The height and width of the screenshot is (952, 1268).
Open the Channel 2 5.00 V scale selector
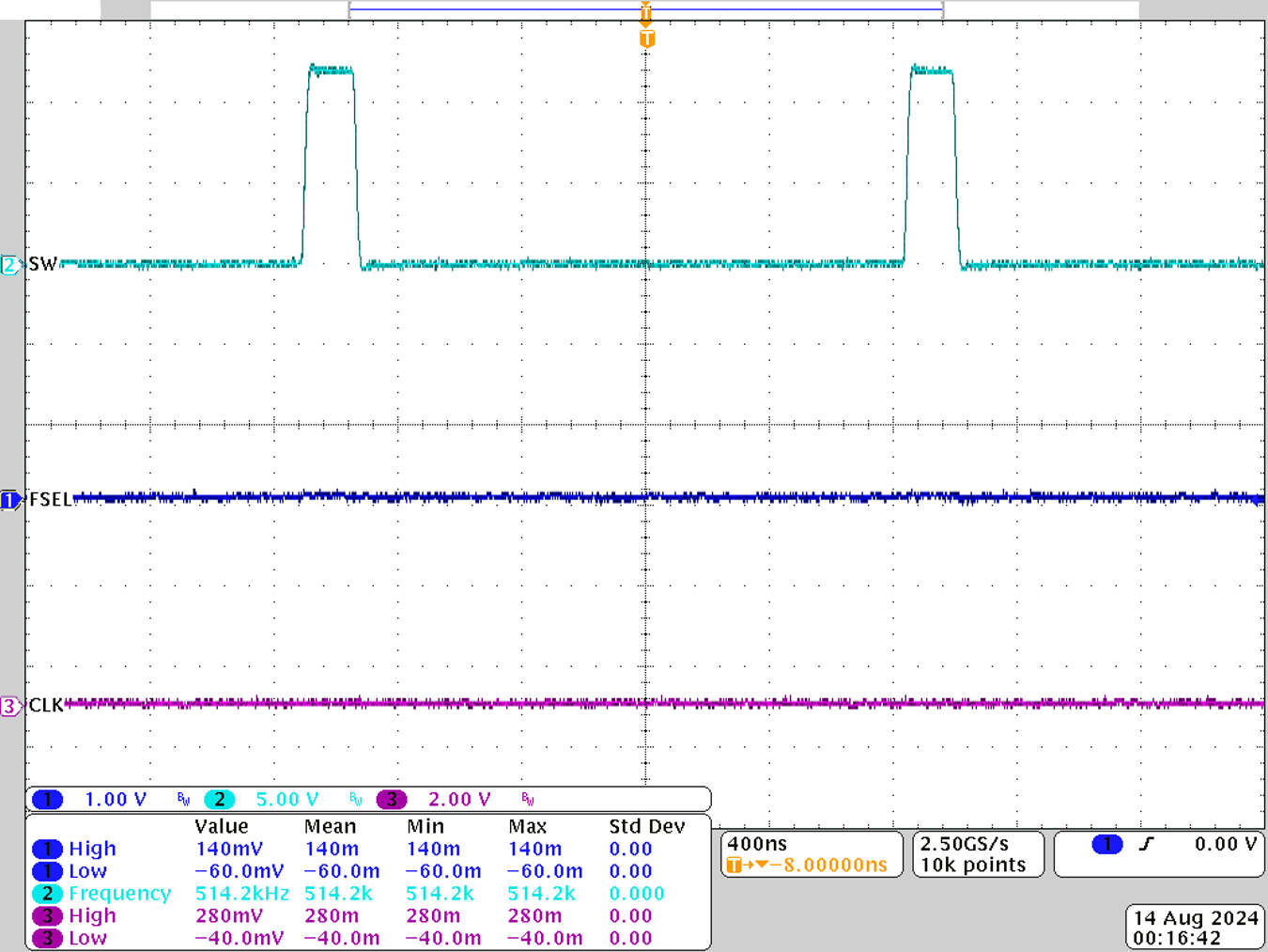[286, 799]
